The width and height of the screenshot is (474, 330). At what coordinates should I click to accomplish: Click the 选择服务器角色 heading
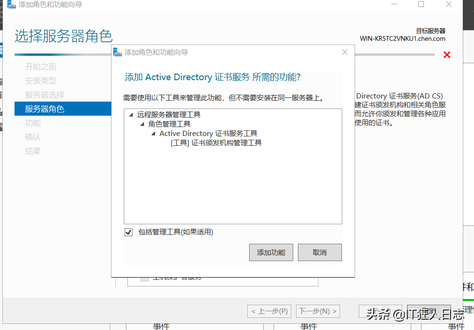[64, 36]
